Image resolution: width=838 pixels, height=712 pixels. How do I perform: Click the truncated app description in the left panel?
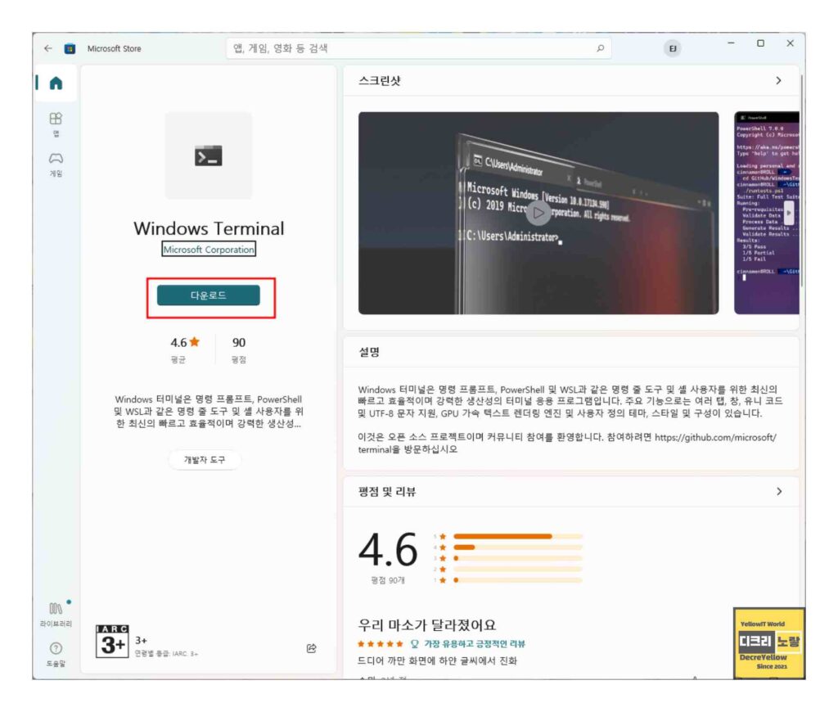[209, 411]
